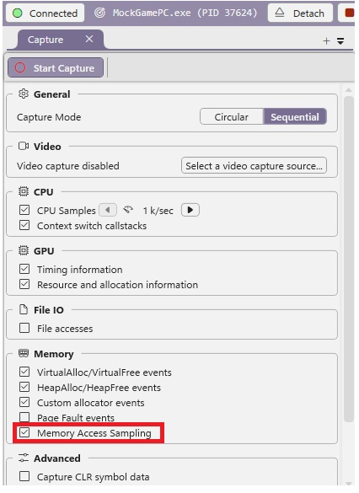Increase CPU sampling rate with right arrow
Screen dimensions: 359x493
tap(190, 210)
